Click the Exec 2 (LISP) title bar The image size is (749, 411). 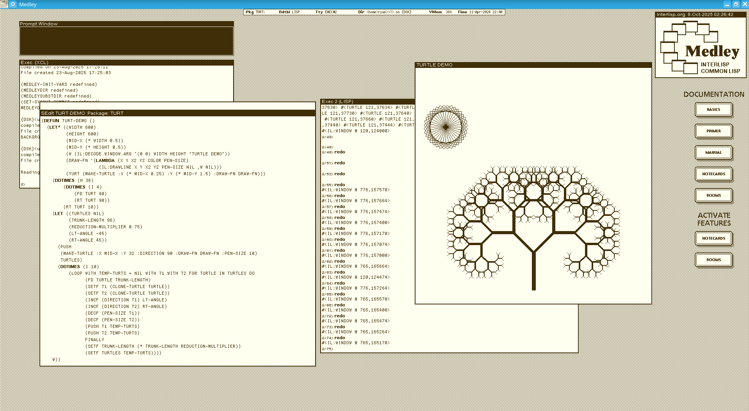click(367, 101)
